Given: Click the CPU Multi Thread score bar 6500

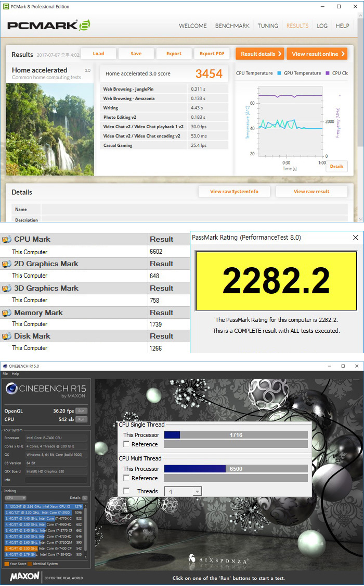Looking at the screenshot, I should pyautogui.click(x=236, y=469).
